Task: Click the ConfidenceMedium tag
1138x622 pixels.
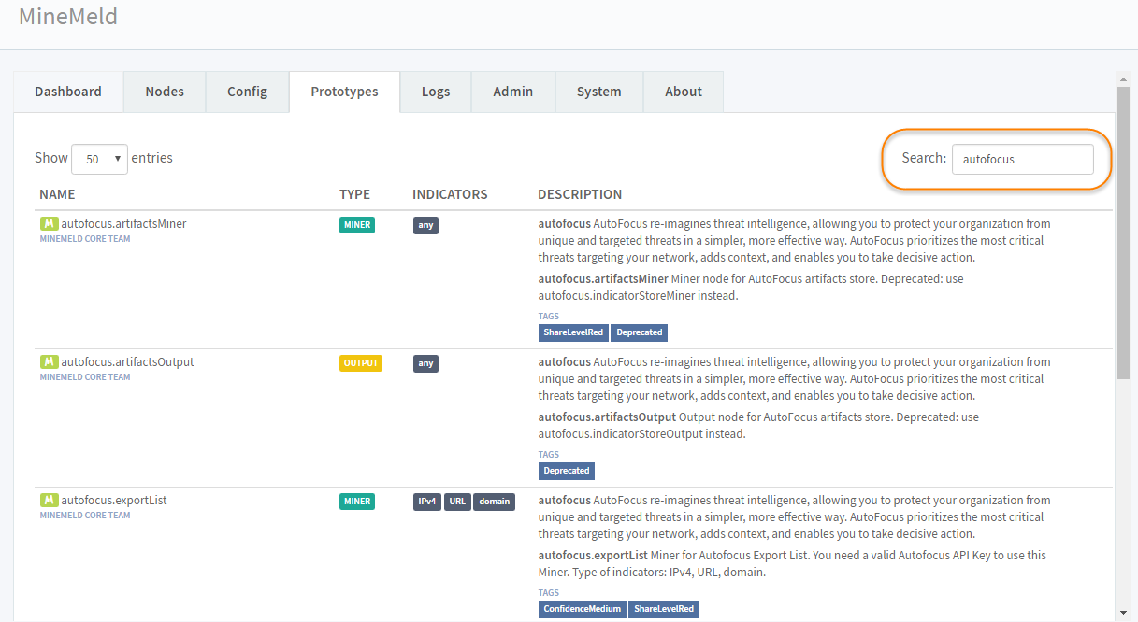Action: (x=582, y=609)
